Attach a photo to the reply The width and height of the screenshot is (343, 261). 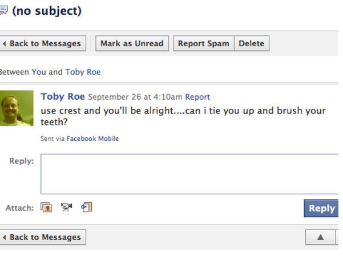click(46, 207)
